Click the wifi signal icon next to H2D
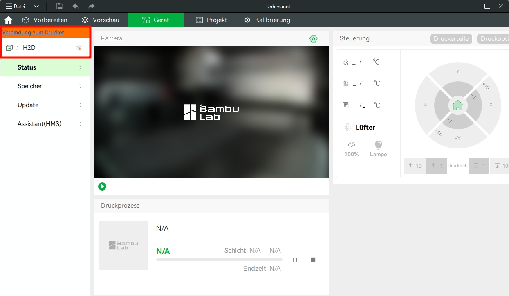This screenshot has height=296, width=509. coord(79,48)
